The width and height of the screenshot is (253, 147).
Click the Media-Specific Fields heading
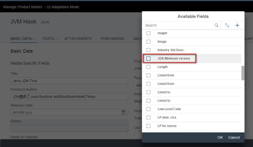pyautogui.click(x=30, y=63)
